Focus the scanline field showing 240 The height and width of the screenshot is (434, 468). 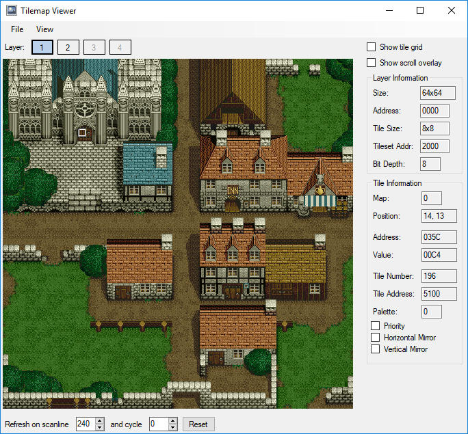tap(86, 424)
